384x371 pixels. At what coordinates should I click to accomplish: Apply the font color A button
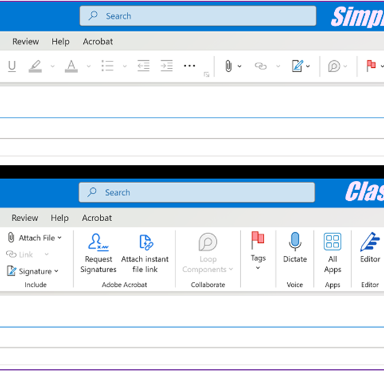(x=70, y=66)
